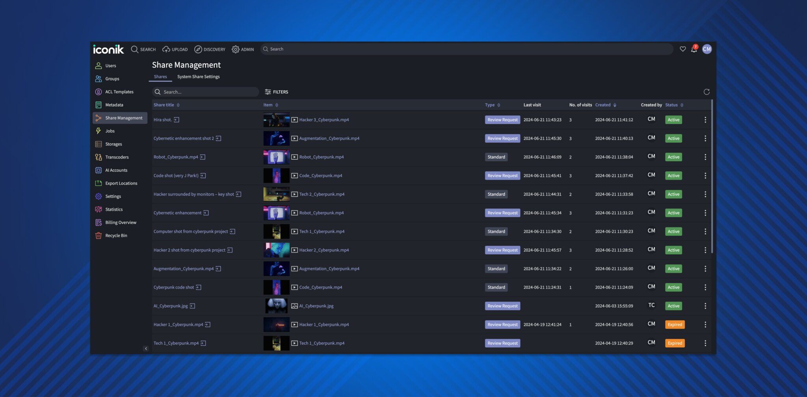Click the TC creator avatar

(x=651, y=305)
